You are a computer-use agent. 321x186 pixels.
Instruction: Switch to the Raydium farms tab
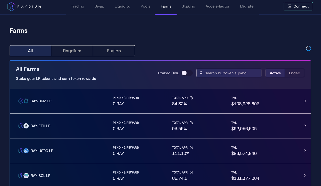[72, 51]
